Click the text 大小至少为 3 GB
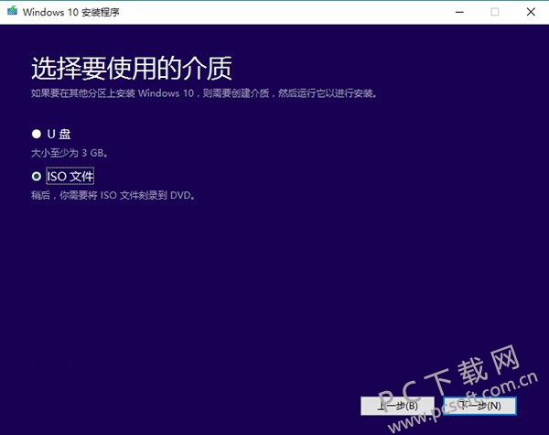This screenshot has height=435, width=549. click(x=70, y=153)
